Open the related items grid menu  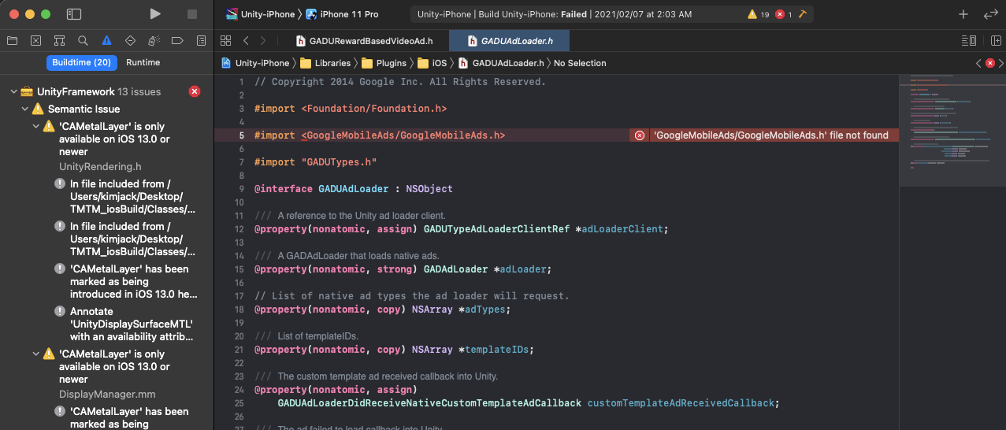point(226,40)
